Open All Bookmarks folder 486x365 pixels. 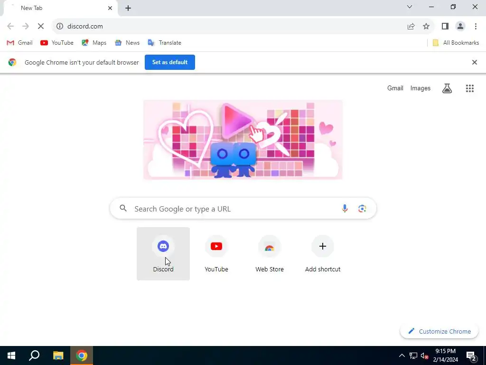[456, 43]
